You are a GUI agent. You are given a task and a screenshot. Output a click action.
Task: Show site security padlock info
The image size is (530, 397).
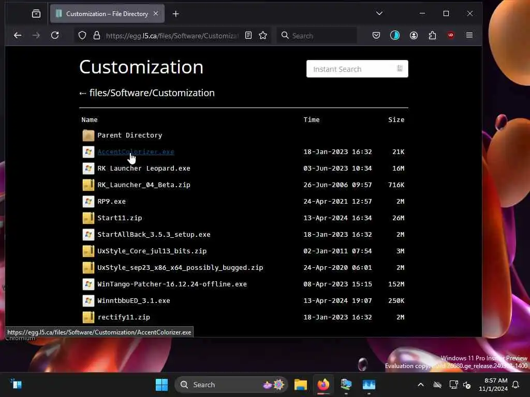click(x=97, y=35)
